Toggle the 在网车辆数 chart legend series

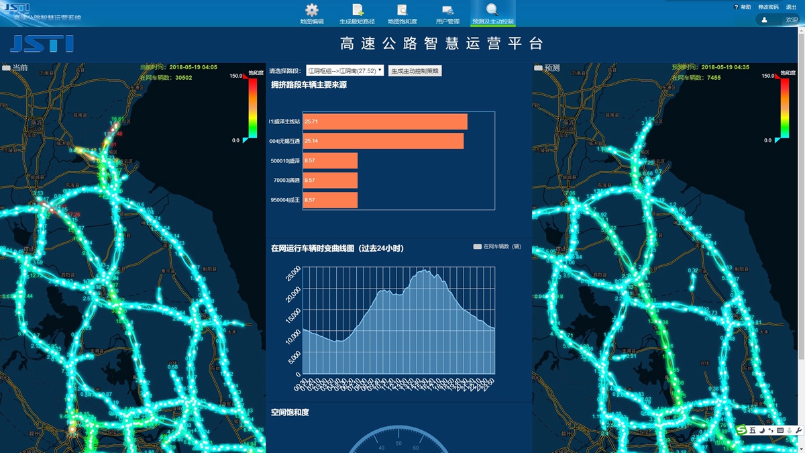click(x=497, y=247)
